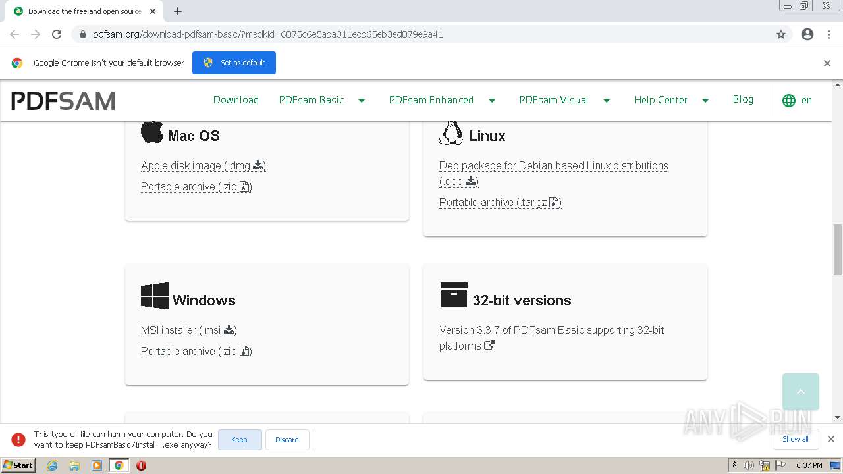Open the PDFsam Basic menu item
The height and width of the screenshot is (474, 843).
pyautogui.click(x=312, y=100)
